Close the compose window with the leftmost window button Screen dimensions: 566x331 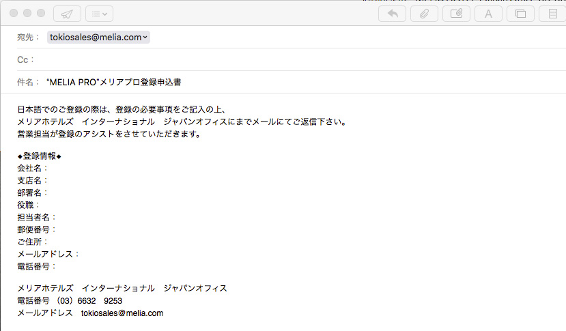click(13, 13)
